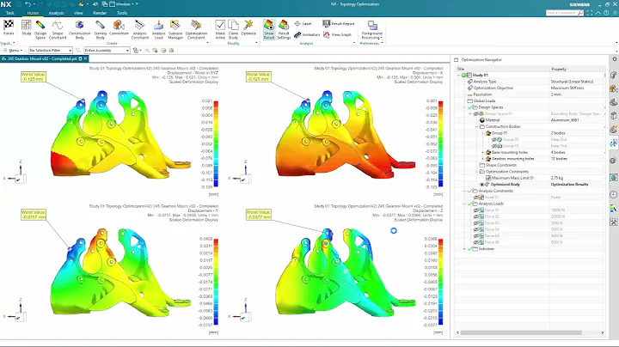The image size is (619, 347).
Task: Toggle visibility eye of Force 01
Action: point(476,210)
